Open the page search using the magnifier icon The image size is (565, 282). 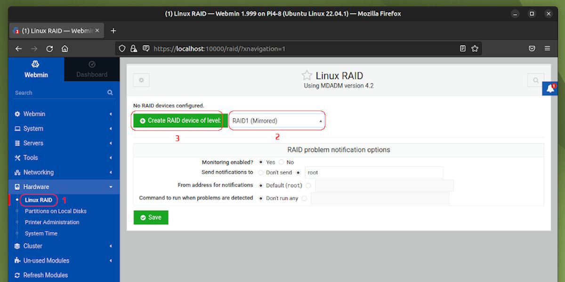[x=535, y=80]
